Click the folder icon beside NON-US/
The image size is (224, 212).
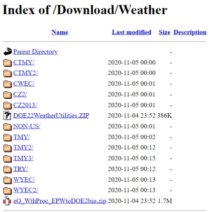pyautogui.click(x=7, y=127)
